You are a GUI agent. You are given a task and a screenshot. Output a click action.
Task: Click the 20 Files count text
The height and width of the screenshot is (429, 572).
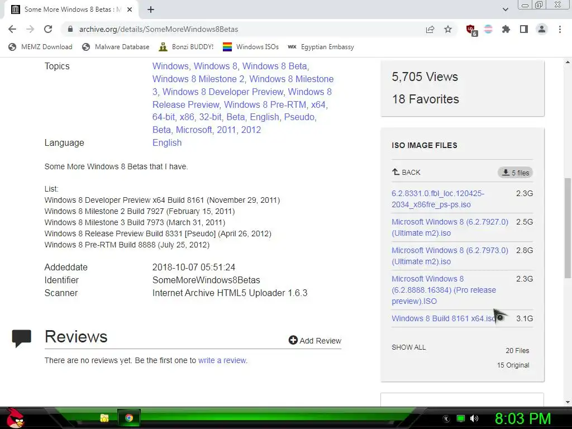[x=517, y=351]
